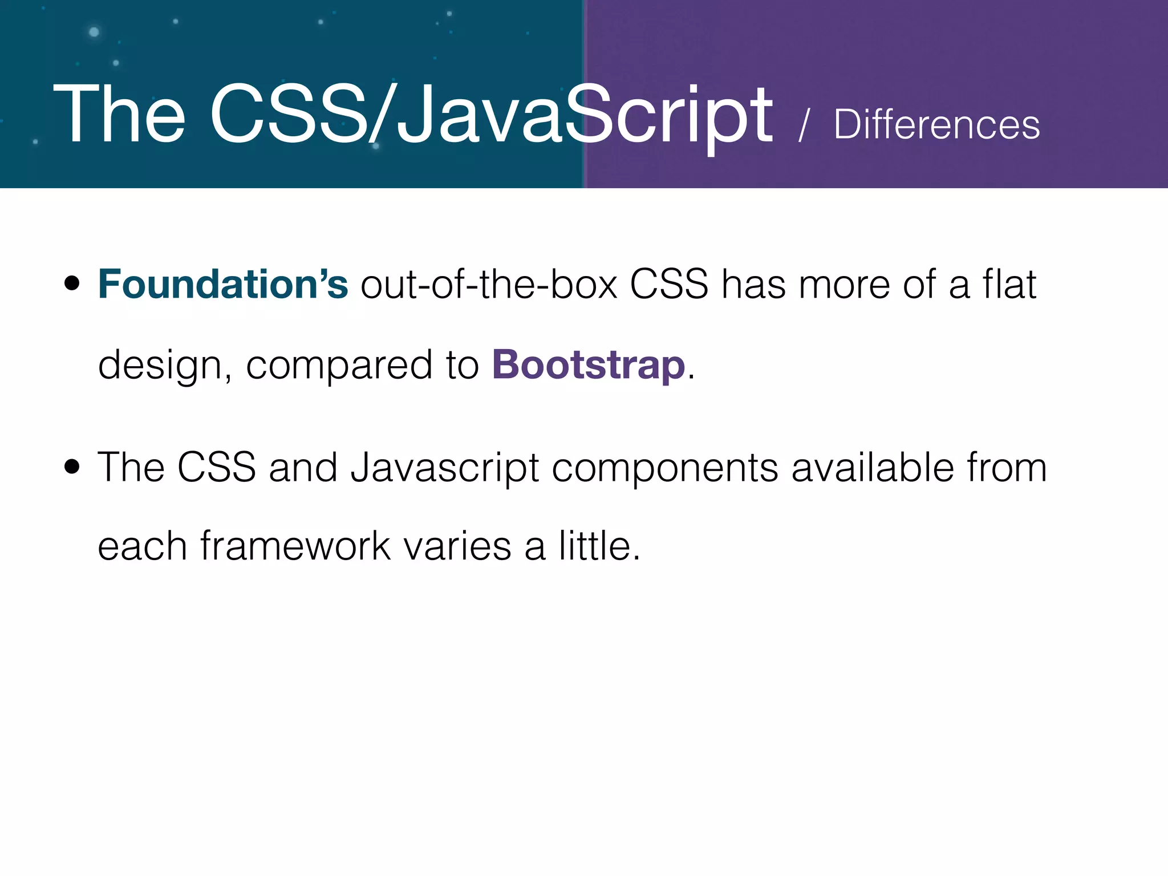This screenshot has width=1168, height=876.
Task: Click the word "available" in second bullet
Action: coord(872,468)
